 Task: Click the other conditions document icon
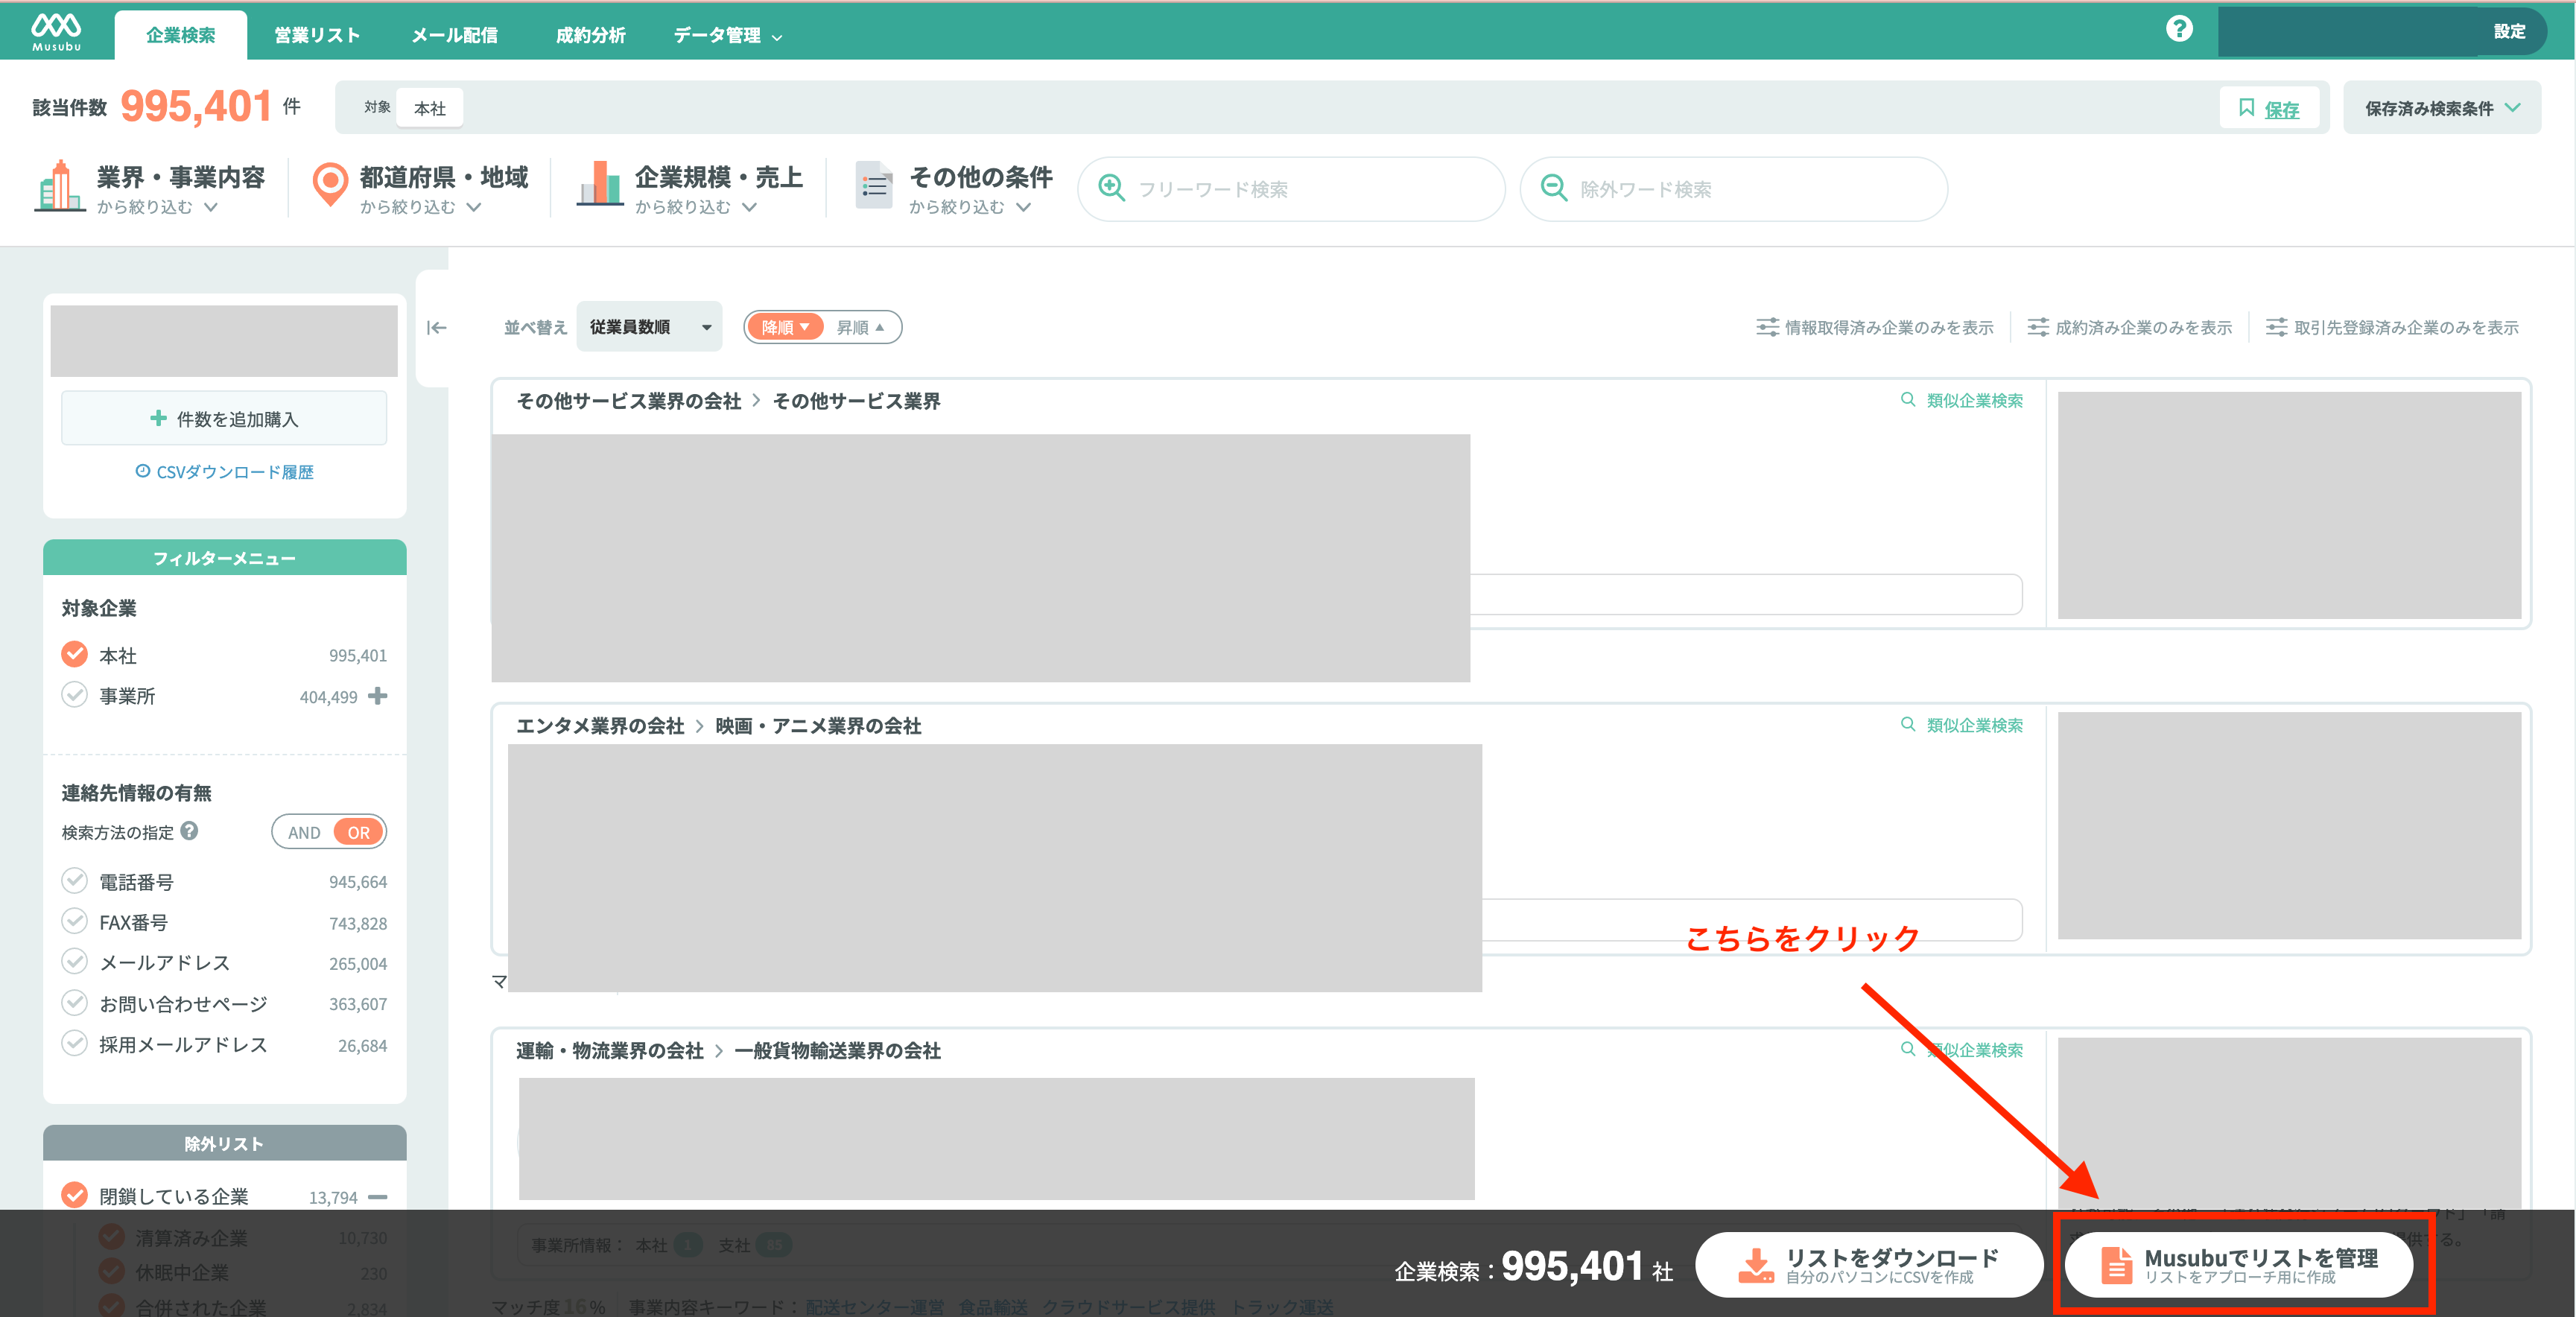point(874,185)
